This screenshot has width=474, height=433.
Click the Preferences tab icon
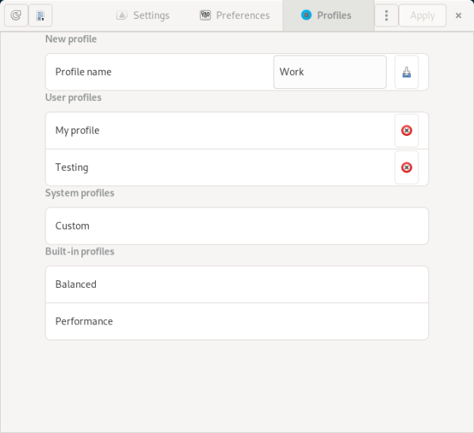pyautogui.click(x=205, y=15)
